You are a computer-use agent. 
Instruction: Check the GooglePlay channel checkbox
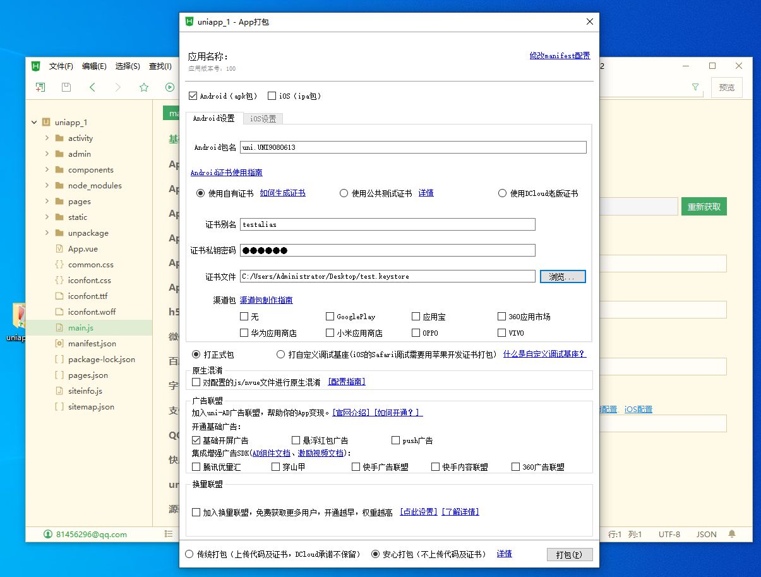[x=330, y=317]
